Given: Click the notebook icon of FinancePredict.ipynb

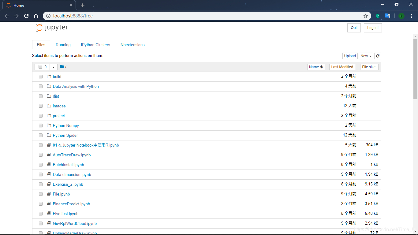Looking at the screenshot, I should [x=49, y=204].
